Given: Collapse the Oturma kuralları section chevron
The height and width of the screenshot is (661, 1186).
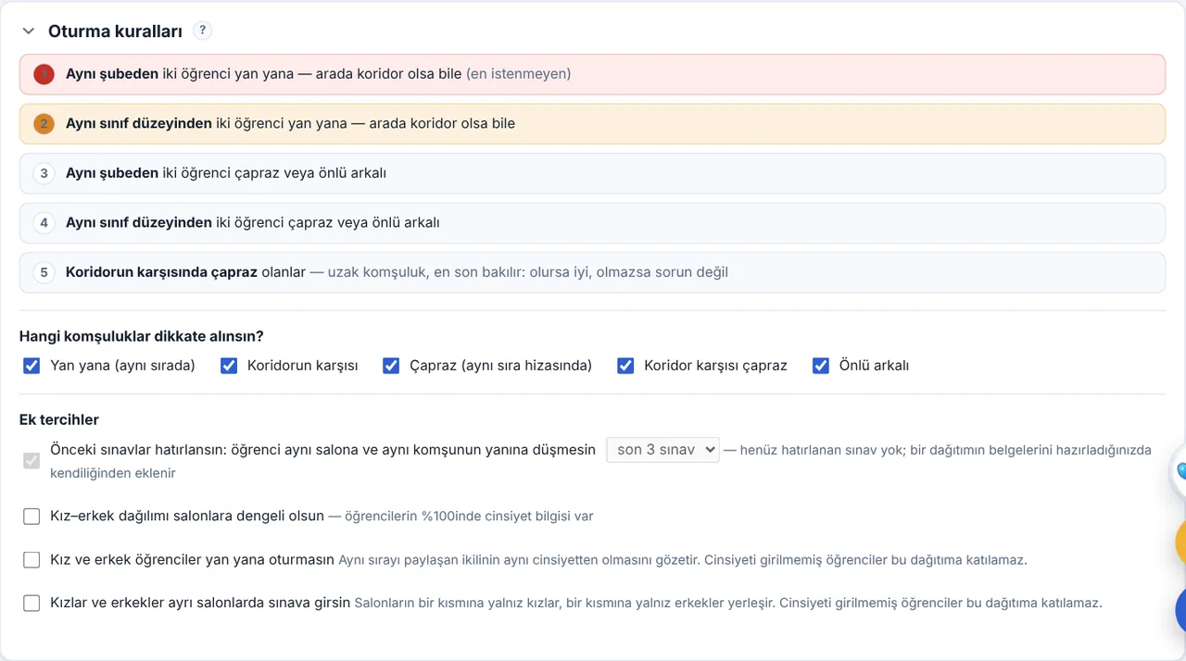Looking at the screenshot, I should tap(29, 31).
